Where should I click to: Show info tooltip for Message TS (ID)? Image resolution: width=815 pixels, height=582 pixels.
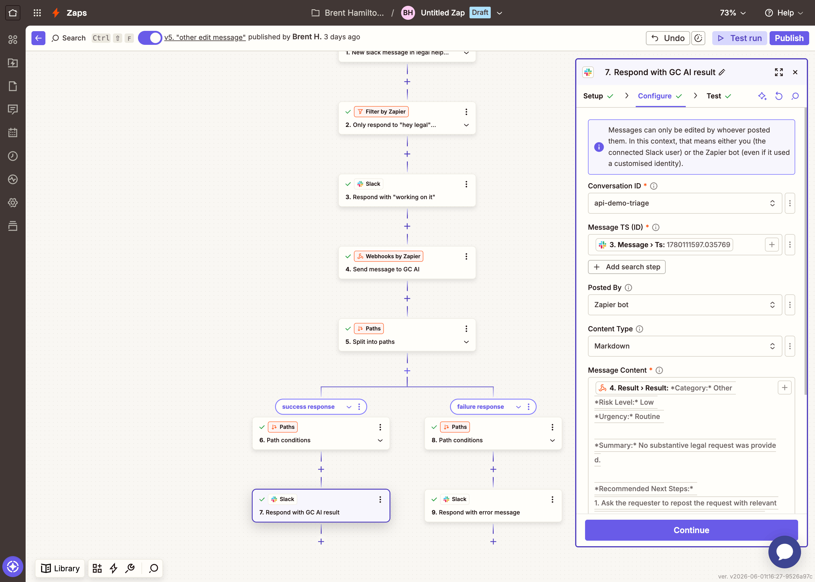pos(656,227)
